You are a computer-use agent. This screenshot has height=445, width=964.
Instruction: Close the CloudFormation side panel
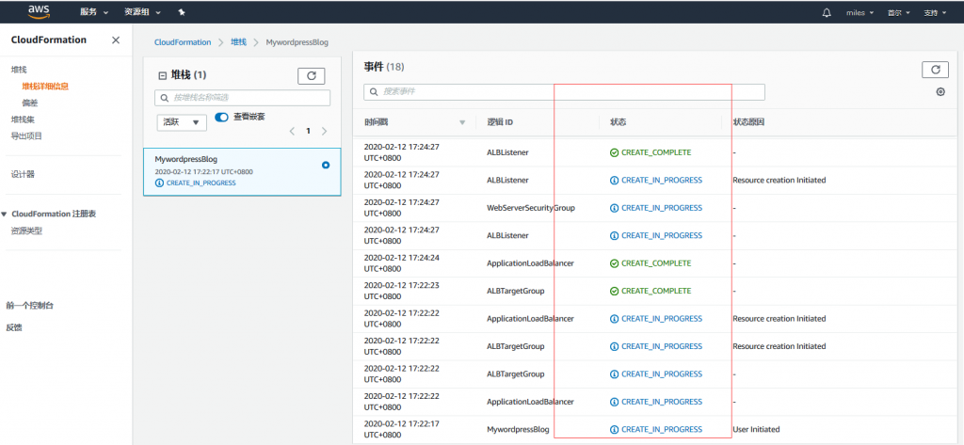(116, 40)
